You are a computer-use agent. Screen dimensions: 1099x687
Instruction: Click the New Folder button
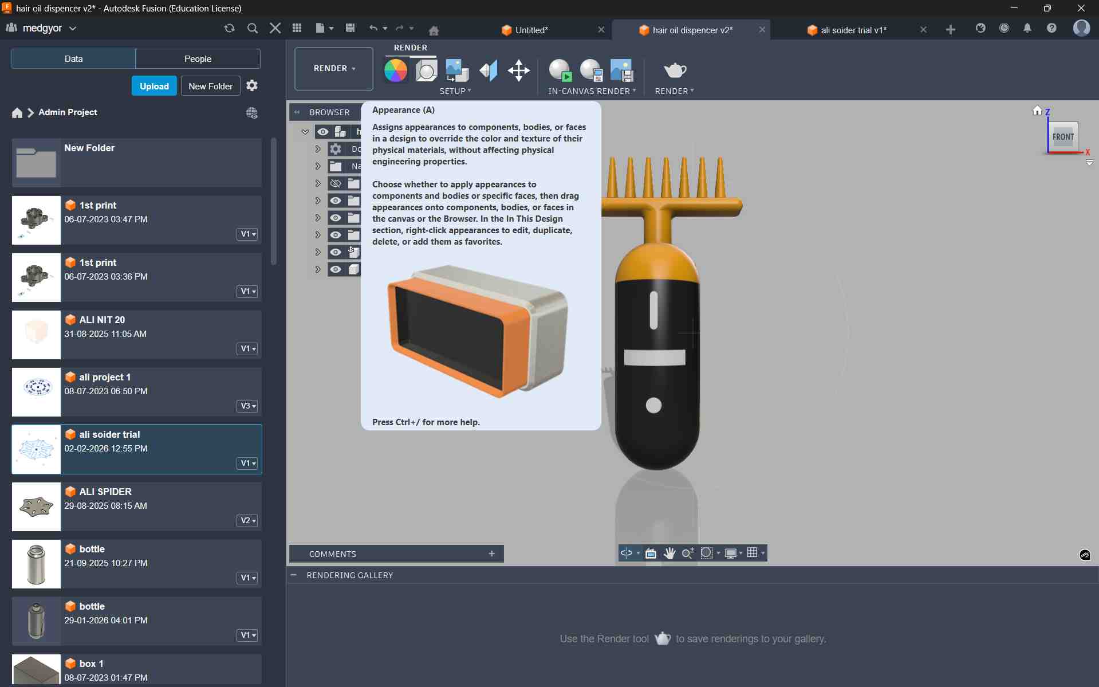pos(210,86)
